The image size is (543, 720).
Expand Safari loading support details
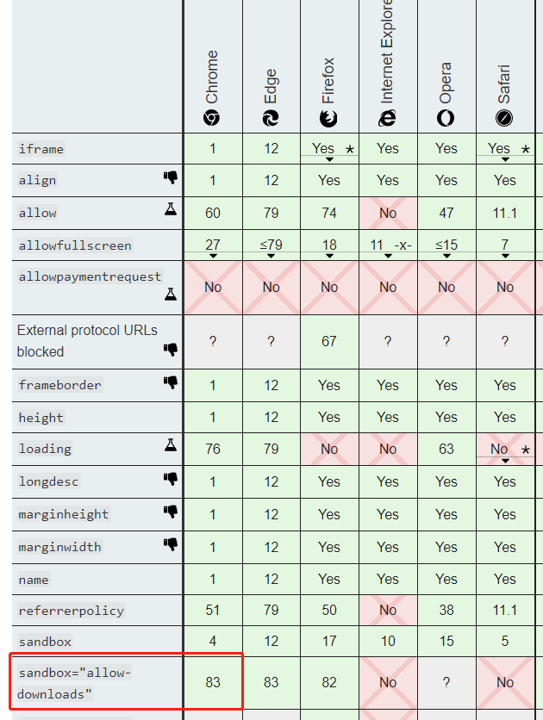505,460
